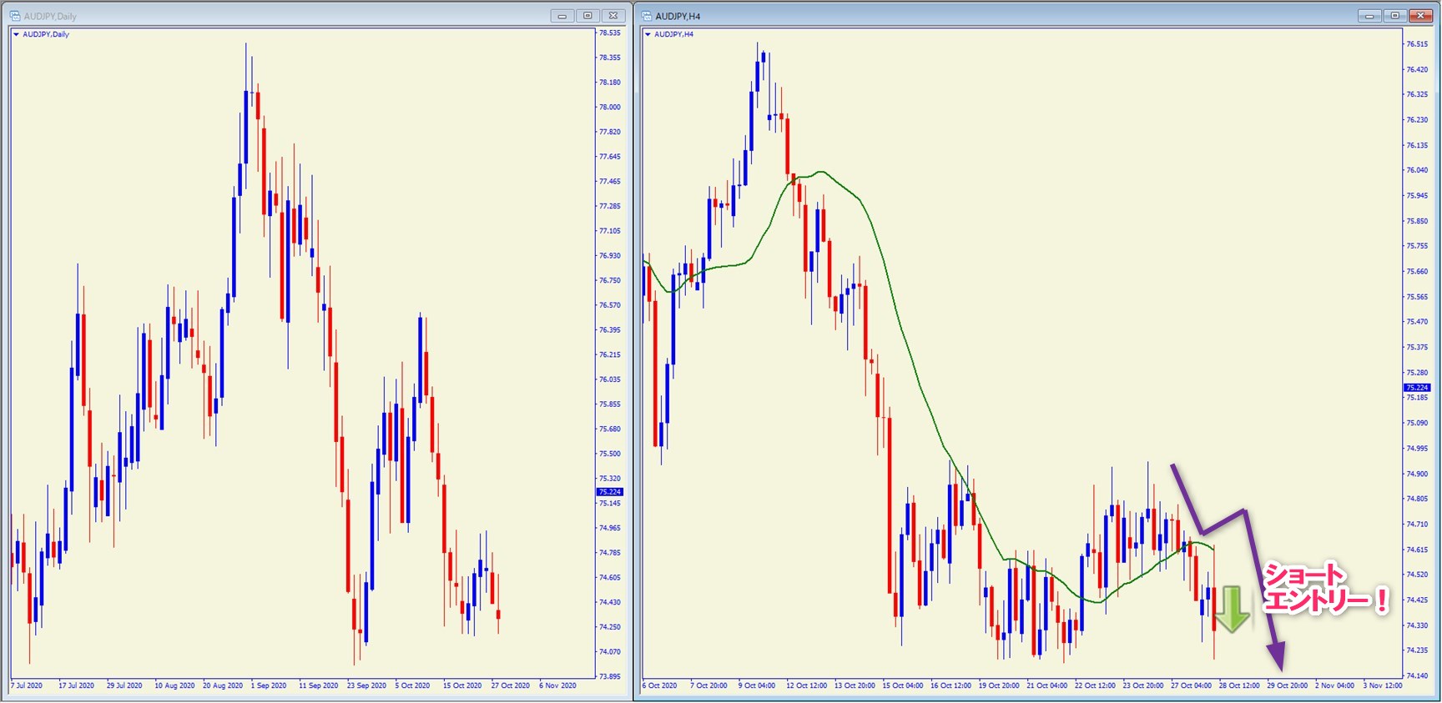Select the 75.224 price tag in H4 window
The image size is (1442, 703).
(x=1417, y=388)
